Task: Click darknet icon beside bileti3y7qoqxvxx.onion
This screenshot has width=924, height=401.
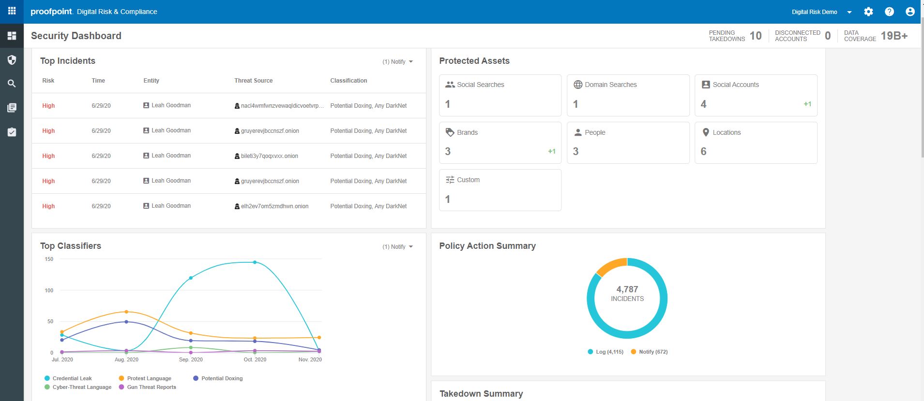Action: (237, 156)
